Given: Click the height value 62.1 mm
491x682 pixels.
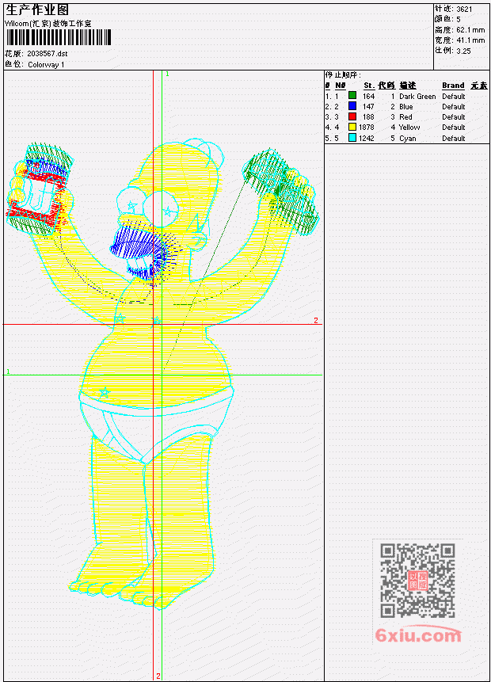Looking at the screenshot, I should pos(470,30).
